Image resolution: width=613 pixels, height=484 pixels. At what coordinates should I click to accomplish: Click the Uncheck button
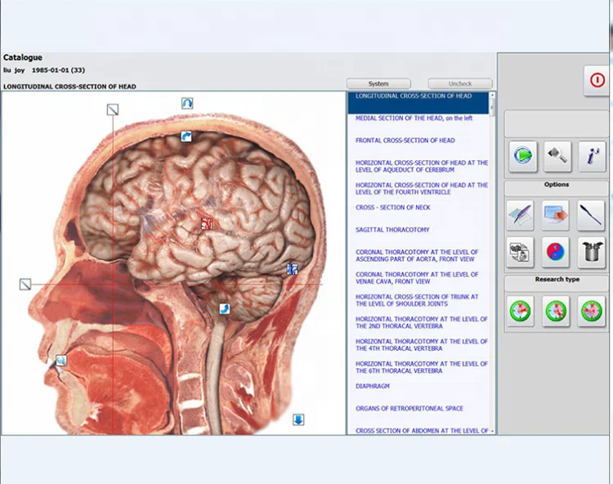click(x=460, y=83)
